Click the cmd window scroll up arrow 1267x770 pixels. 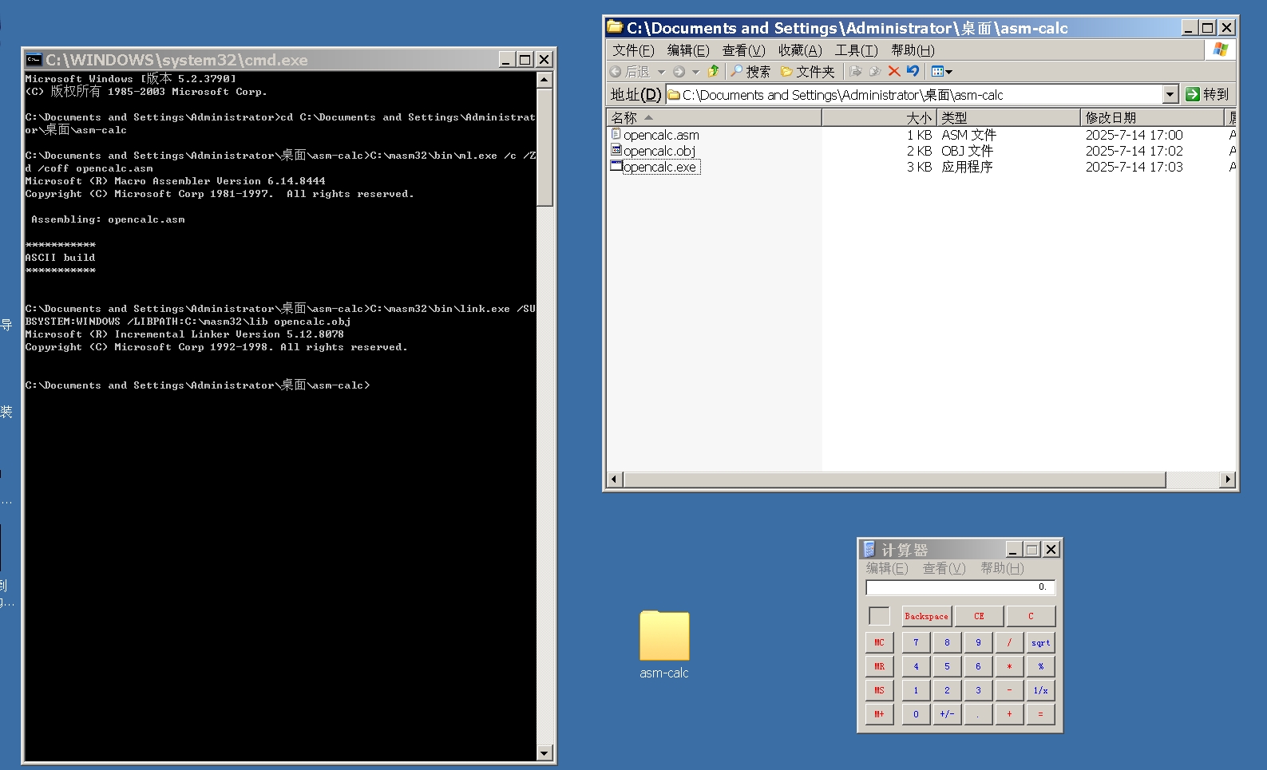coord(544,80)
